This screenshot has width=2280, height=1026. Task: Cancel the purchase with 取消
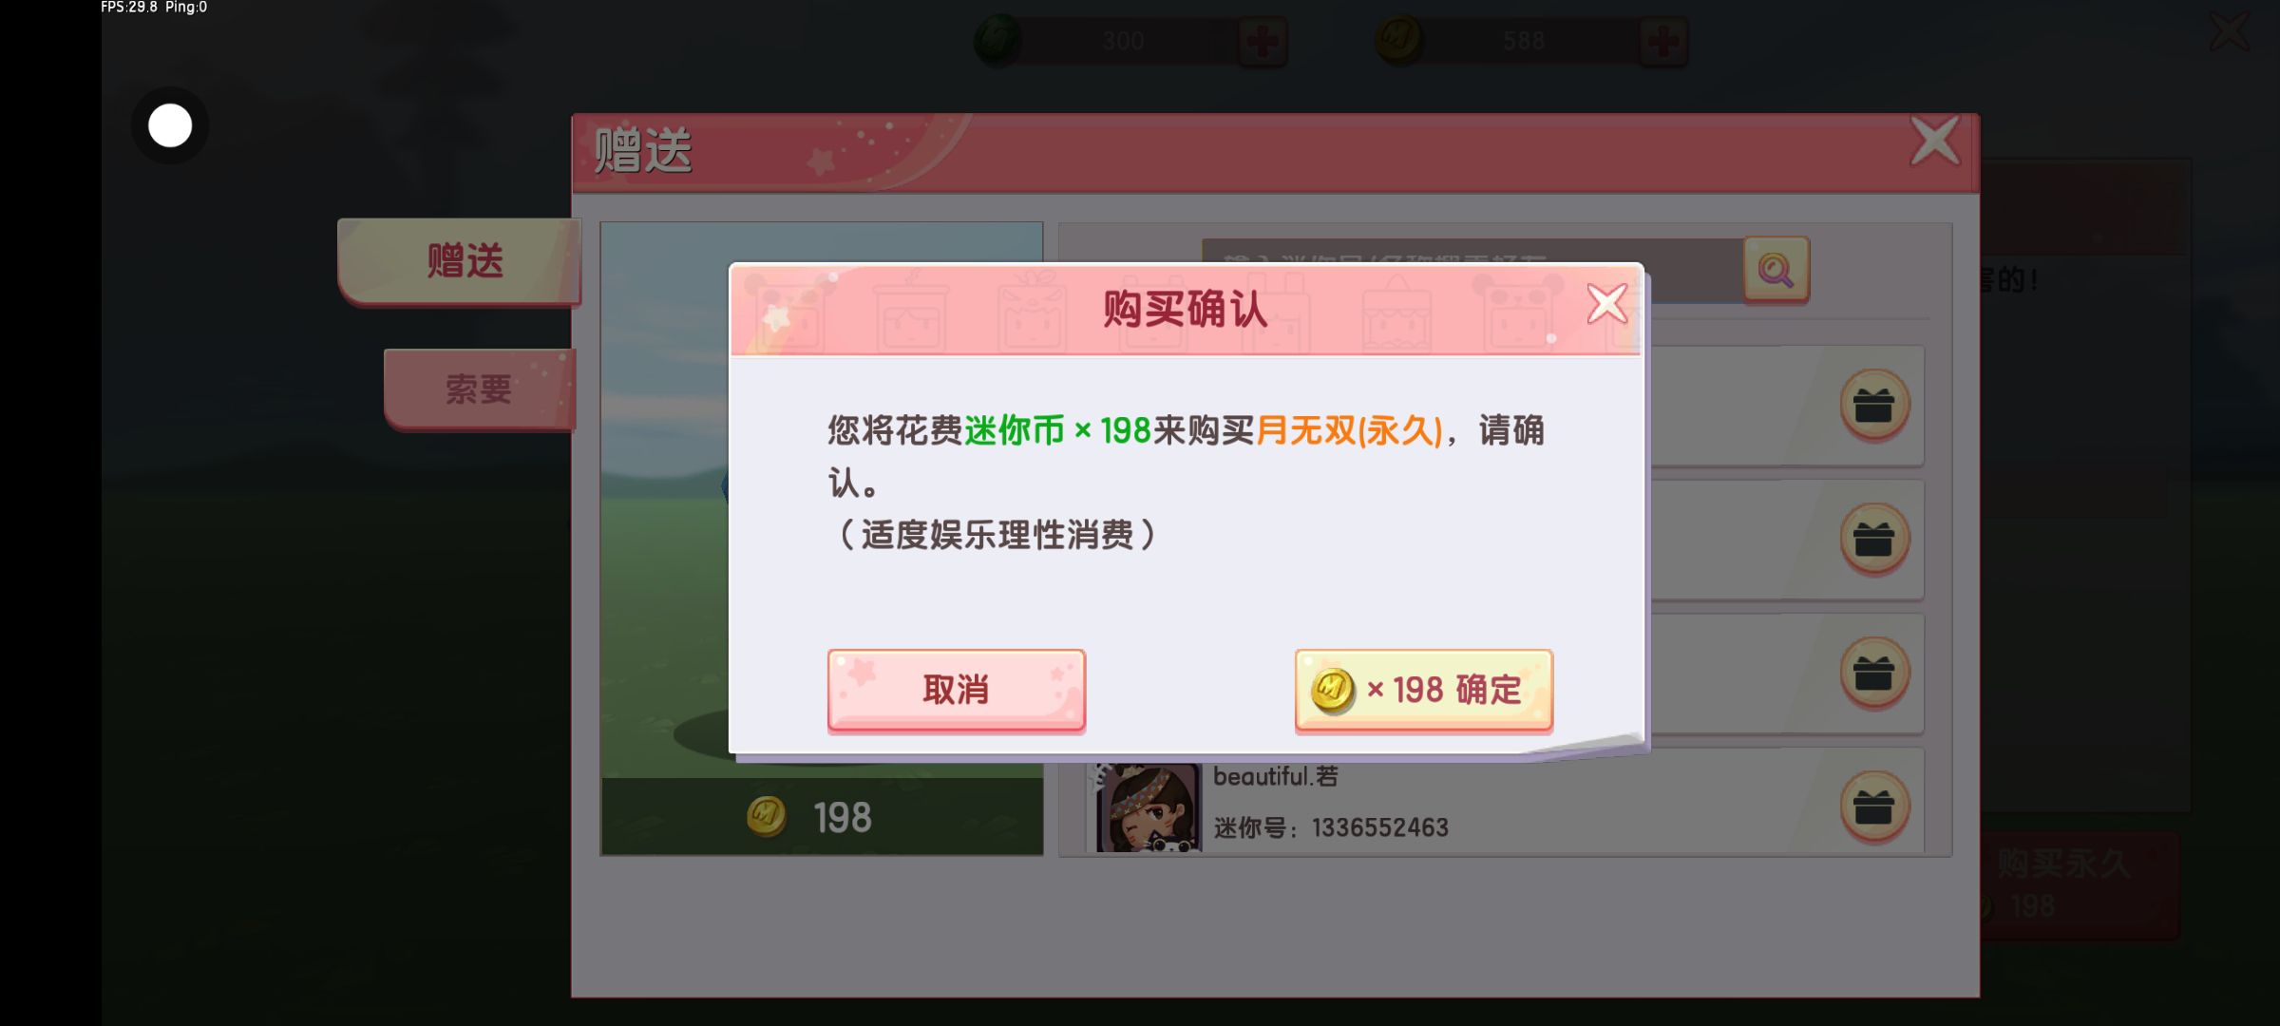click(x=956, y=691)
